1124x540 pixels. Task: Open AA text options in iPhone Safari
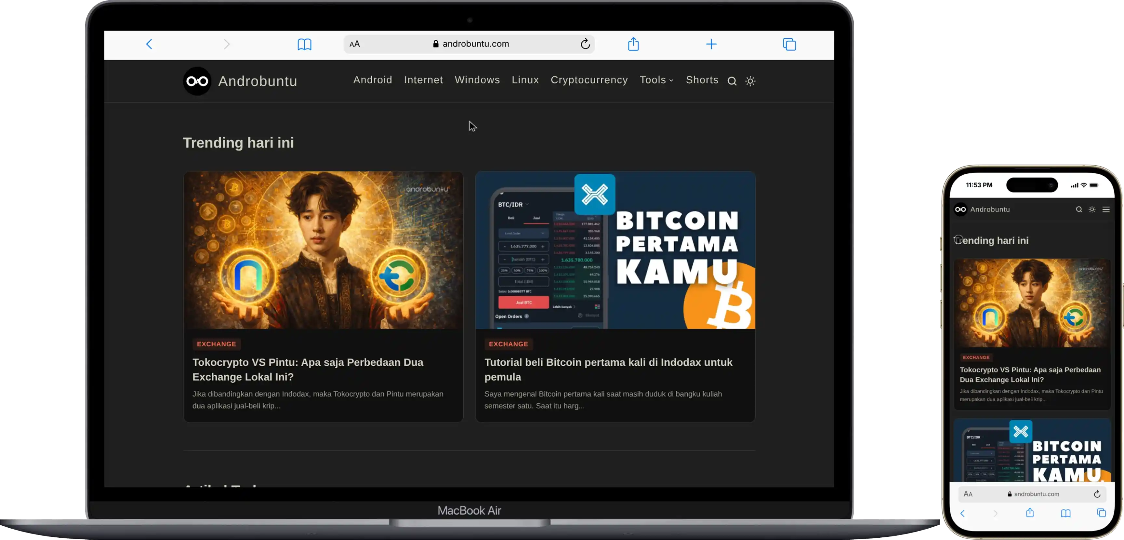(x=968, y=494)
